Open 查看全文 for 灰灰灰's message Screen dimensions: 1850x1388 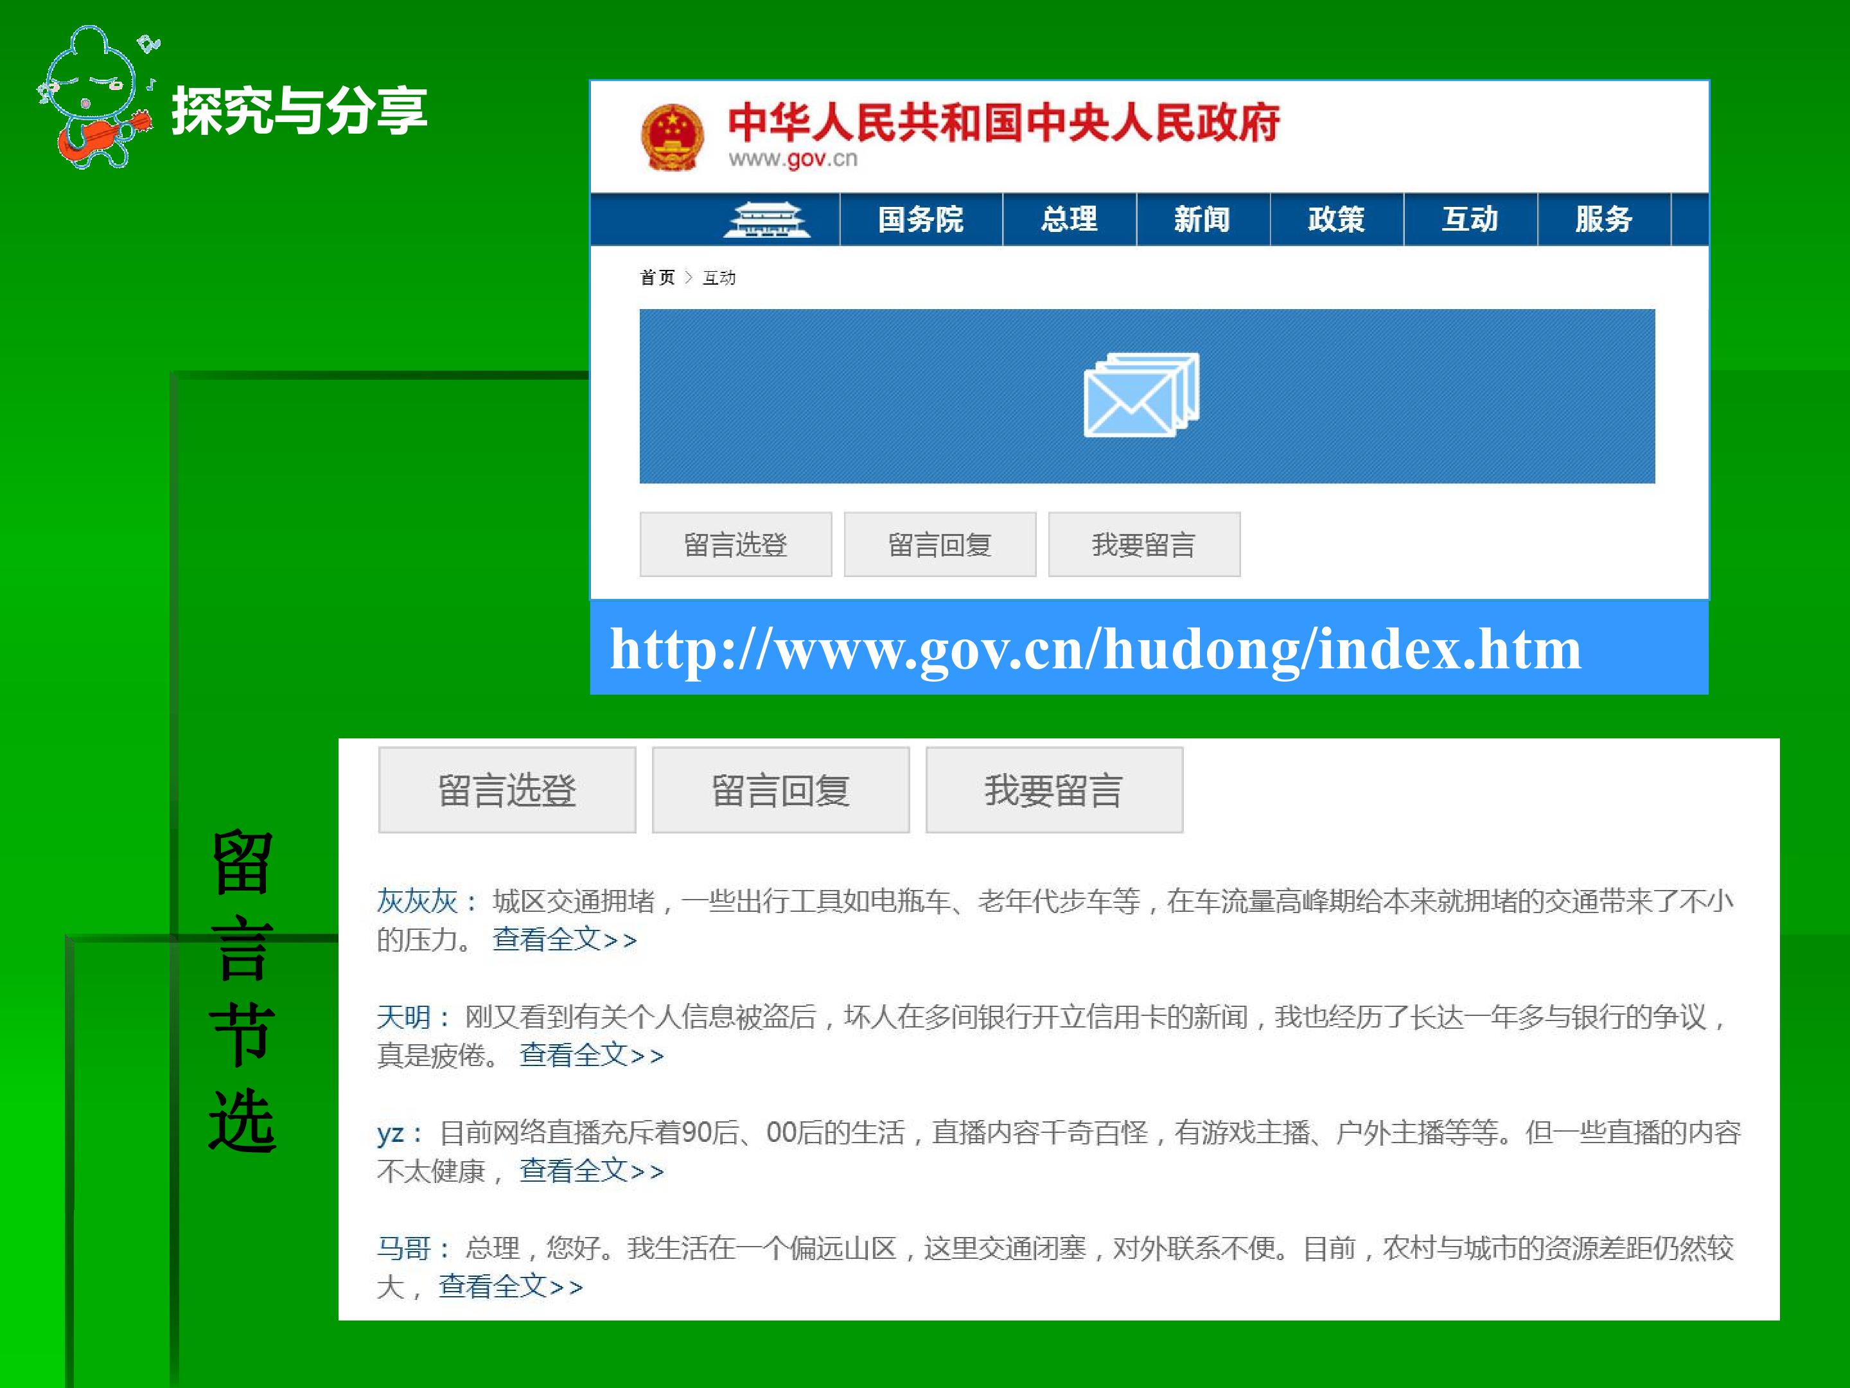[565, 939]
